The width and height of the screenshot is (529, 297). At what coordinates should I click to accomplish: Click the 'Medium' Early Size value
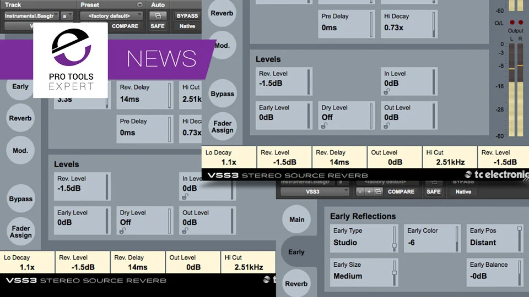point(348,276)
